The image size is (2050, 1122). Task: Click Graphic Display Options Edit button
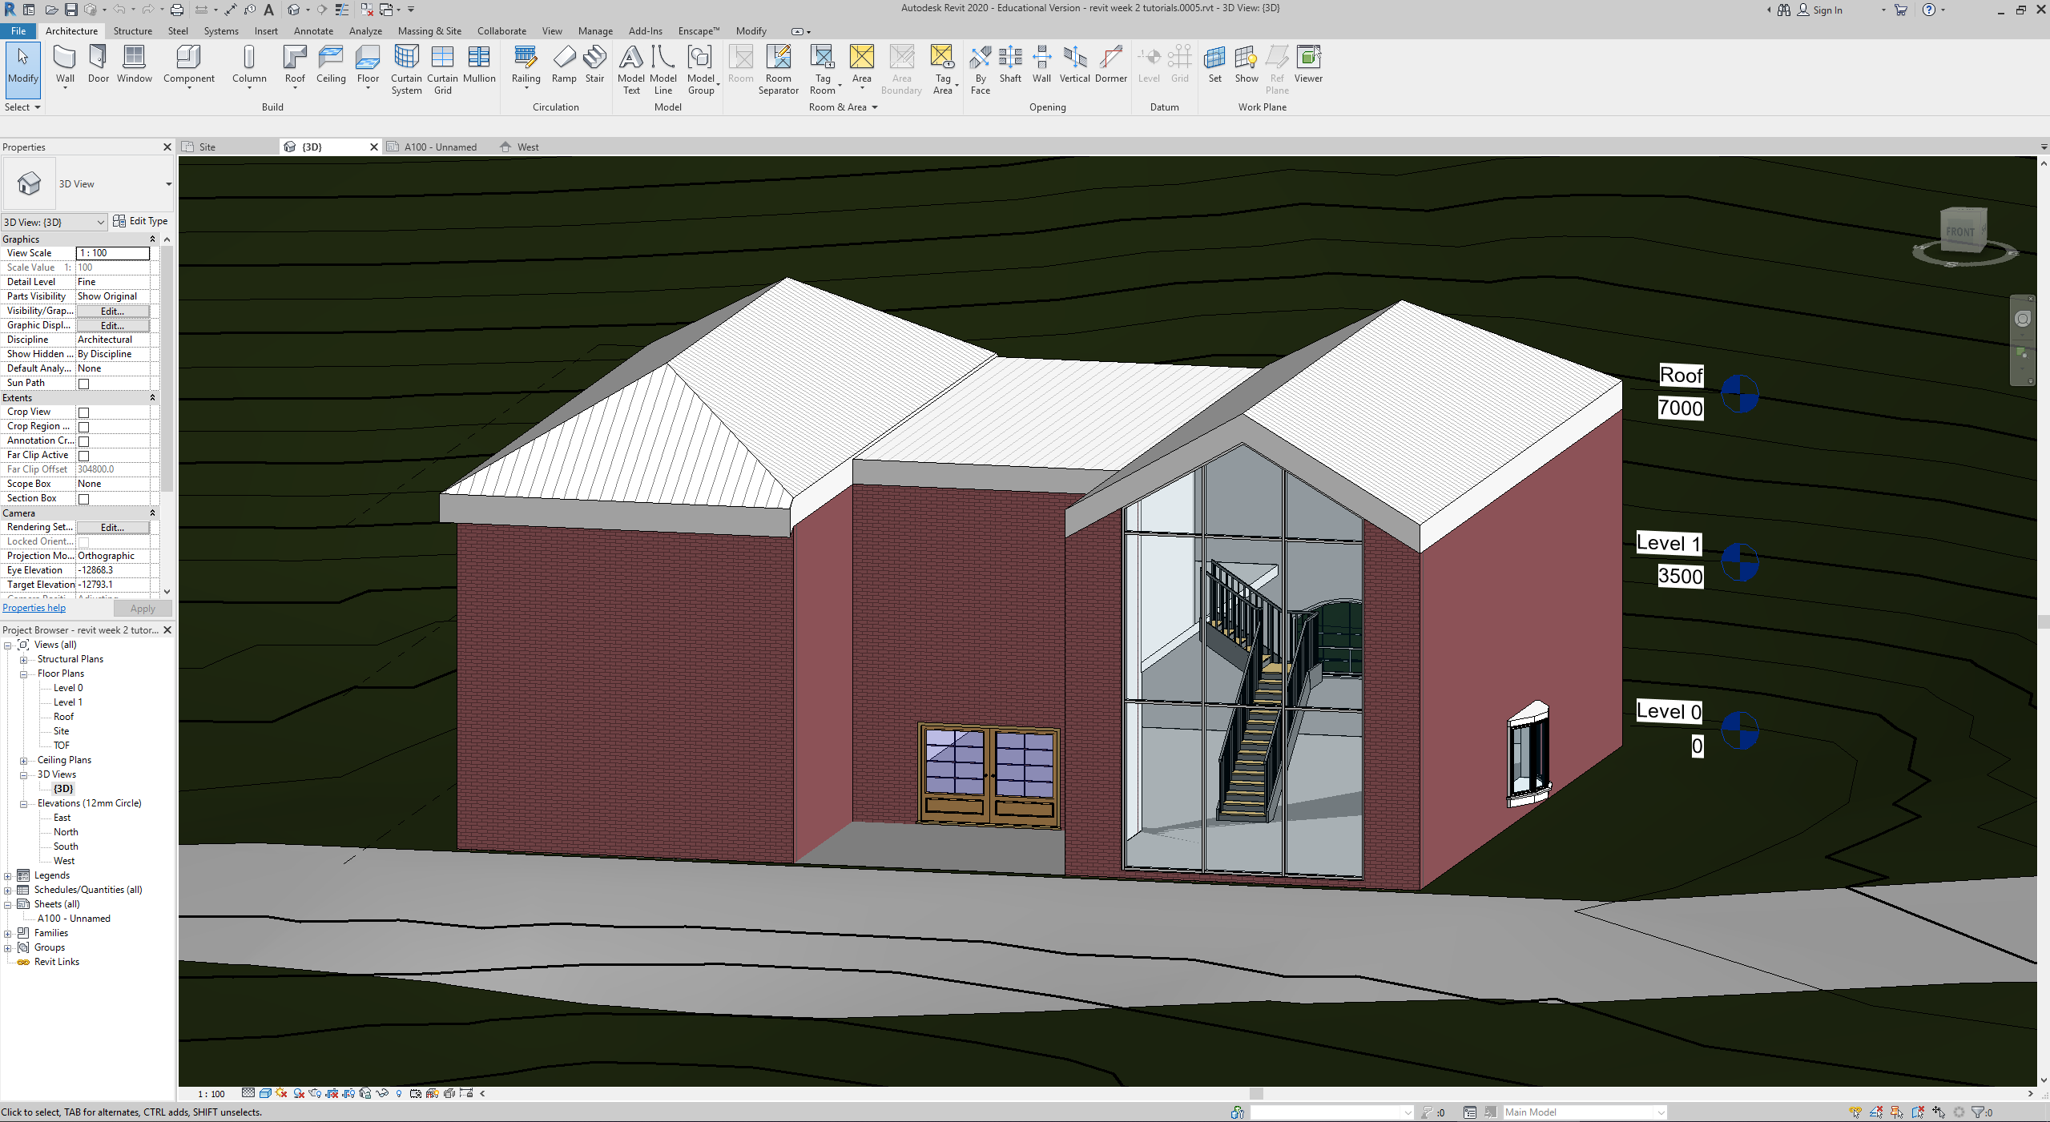coord(112,325)
